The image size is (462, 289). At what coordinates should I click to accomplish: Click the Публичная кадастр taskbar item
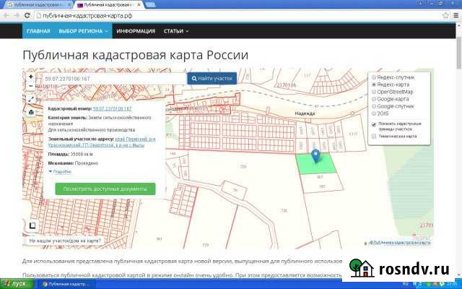[x=66, y=284]
